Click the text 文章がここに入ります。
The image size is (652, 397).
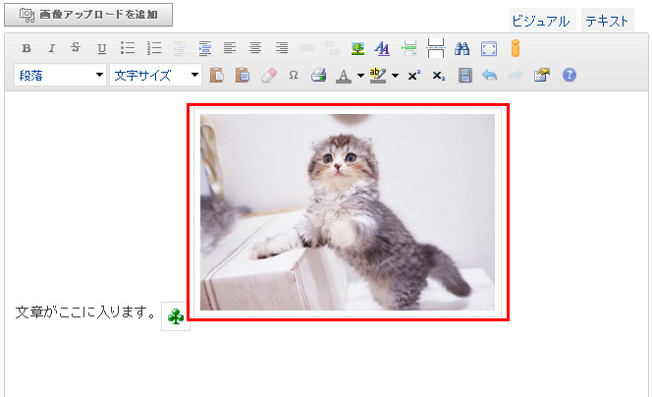click(x=85, y=312)
